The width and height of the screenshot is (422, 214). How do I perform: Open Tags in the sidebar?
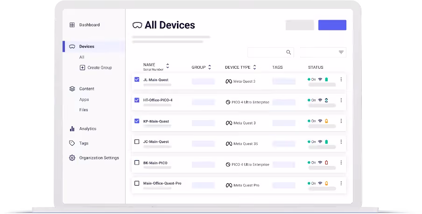point(84,143)
